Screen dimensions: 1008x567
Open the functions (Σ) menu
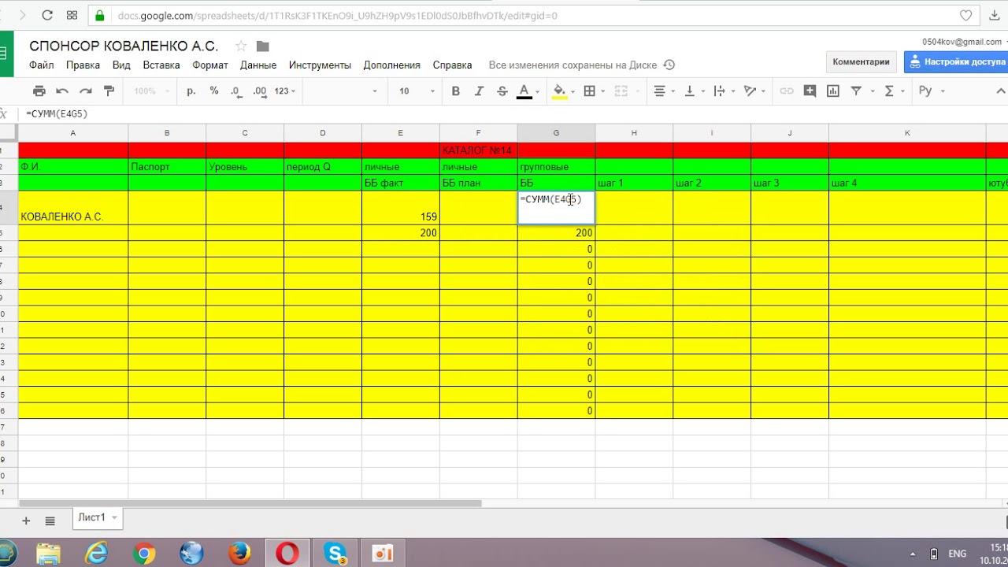[889, 91]
